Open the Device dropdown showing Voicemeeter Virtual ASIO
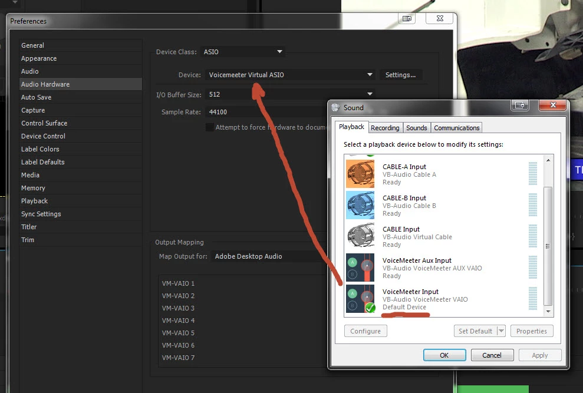Image resolution: width=583 pixels, height=393 pixels. pyautogui.click(x=290, y=75)
